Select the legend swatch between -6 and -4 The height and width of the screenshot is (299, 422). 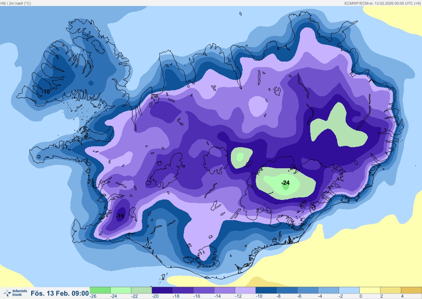307,290
